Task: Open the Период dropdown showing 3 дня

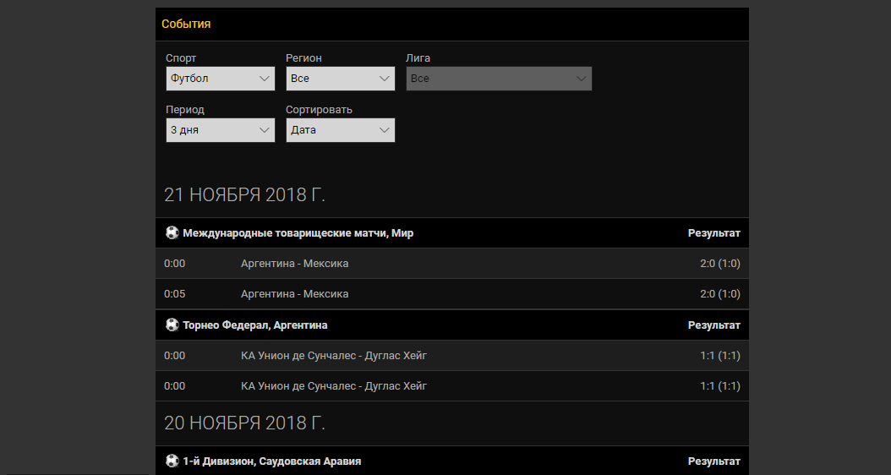Action: (221, 130)
